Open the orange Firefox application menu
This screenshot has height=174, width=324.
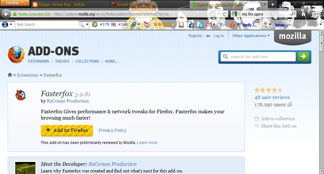coord(15,3)
